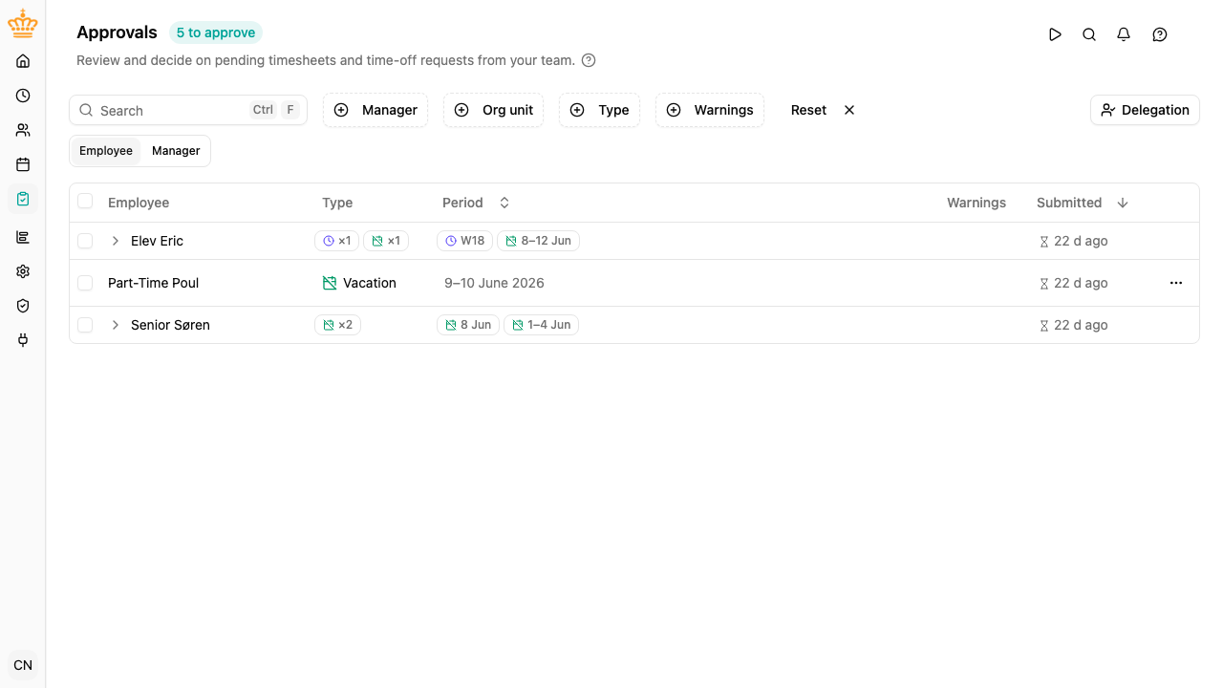The image size is (1223, 688).
Task: Click the 8–12 Jun period badge
Action: 538,241
